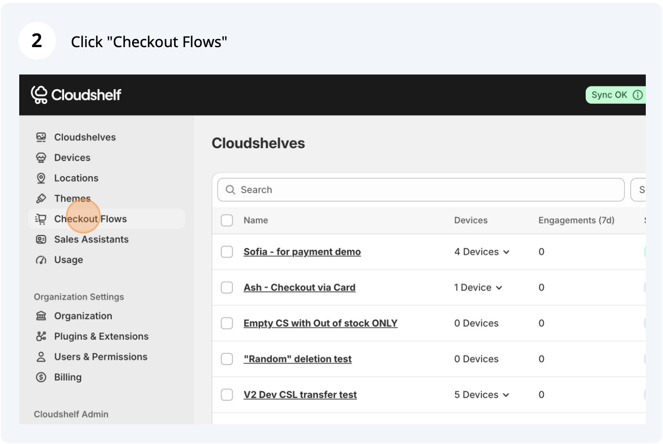
Task: Click the Billing dollar icon
Action: click(x=41, y=377)
